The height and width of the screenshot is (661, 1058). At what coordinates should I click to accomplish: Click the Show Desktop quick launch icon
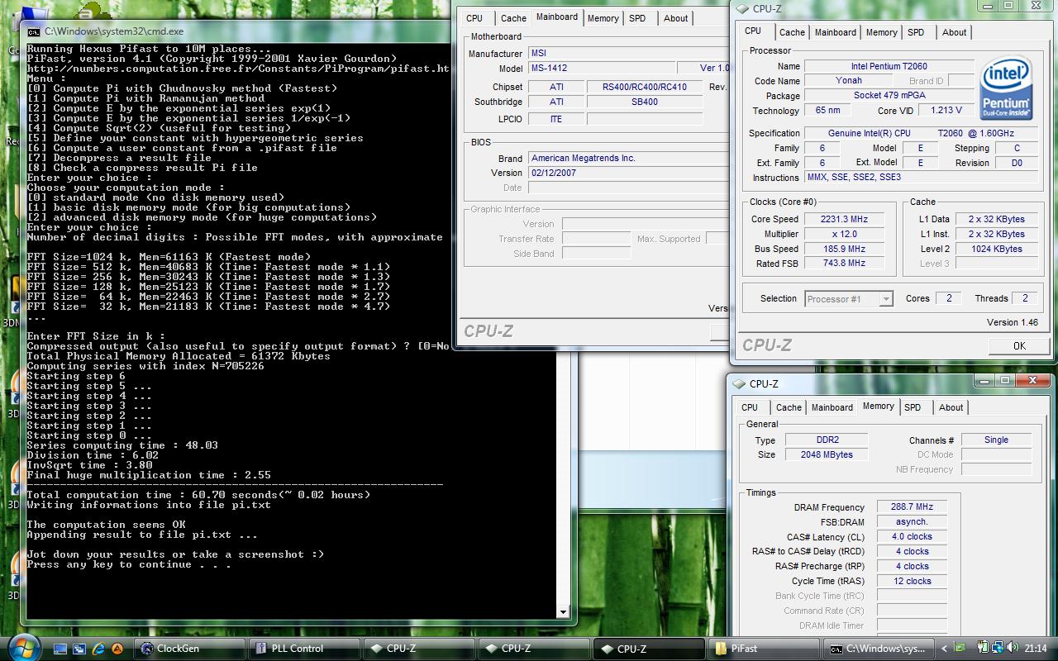point(60,649)
